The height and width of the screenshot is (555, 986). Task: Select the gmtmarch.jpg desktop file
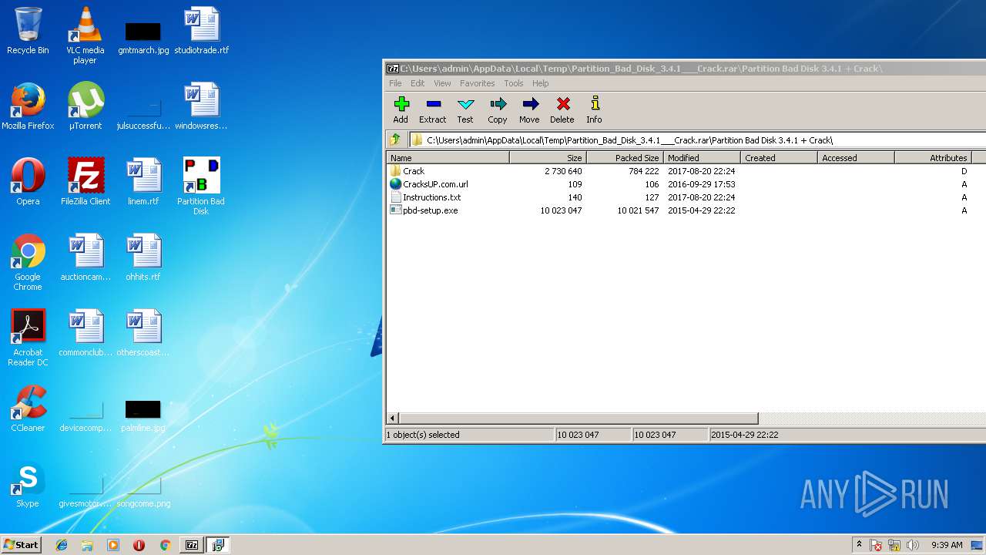[143, 38]
